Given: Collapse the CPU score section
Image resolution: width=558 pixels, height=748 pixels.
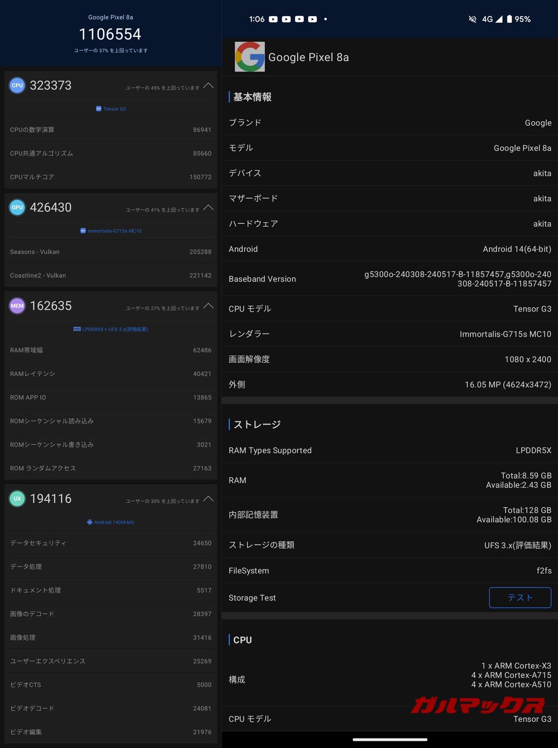Looking at the screenshot, I should click(x=208, y=85).
